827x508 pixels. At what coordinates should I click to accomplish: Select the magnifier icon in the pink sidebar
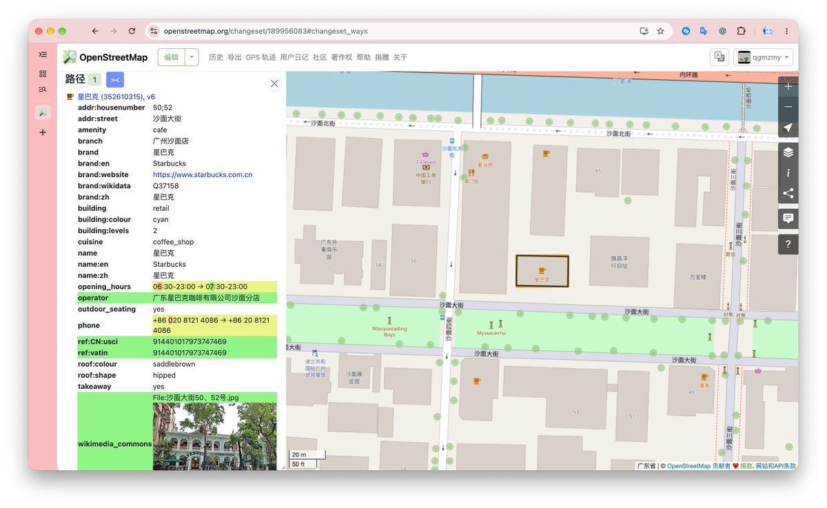[x=43, y=112]
